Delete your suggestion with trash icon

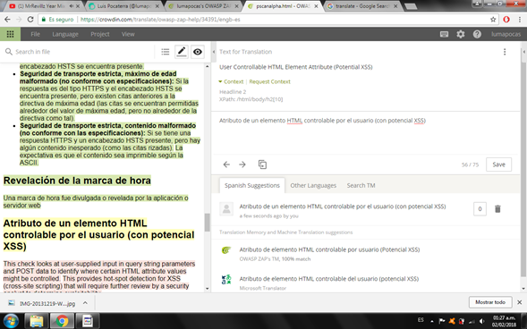[497, 209]
